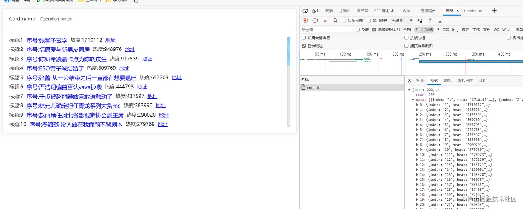This screenshot has width=523, height=209.
Task: Filter requests by 字体 type
Action: tap(476, 30)
